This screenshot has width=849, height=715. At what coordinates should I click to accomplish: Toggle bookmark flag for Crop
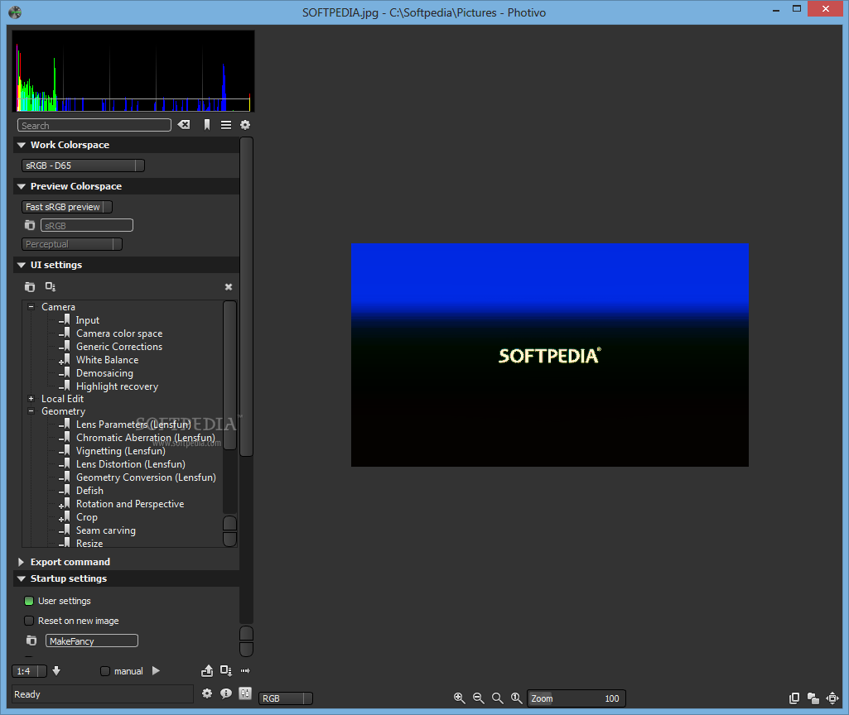[66, 517]
